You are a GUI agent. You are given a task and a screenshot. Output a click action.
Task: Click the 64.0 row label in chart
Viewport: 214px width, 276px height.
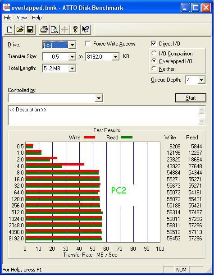tap(19, 193)
